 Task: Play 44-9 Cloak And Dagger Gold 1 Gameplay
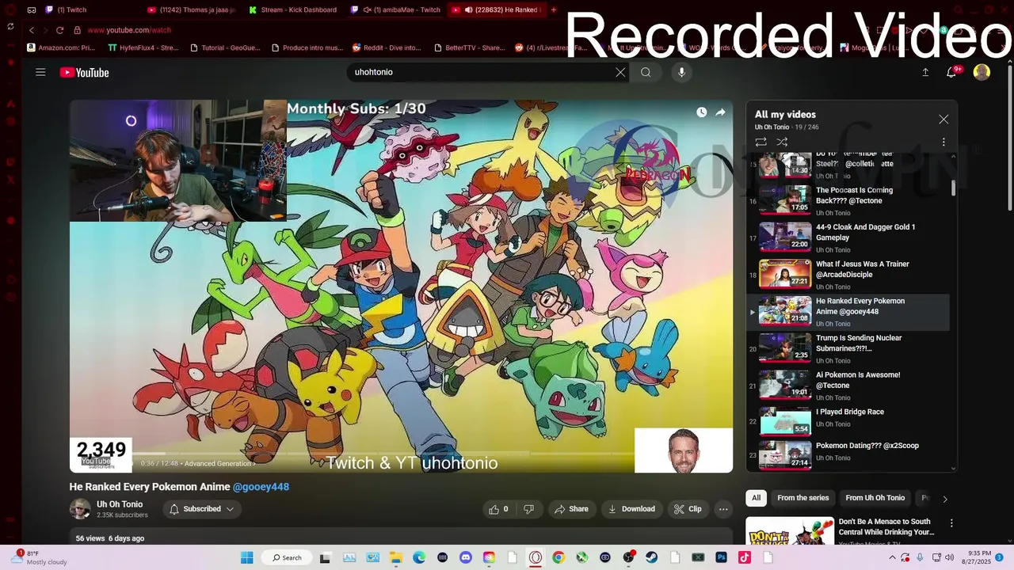pos(848,237)
